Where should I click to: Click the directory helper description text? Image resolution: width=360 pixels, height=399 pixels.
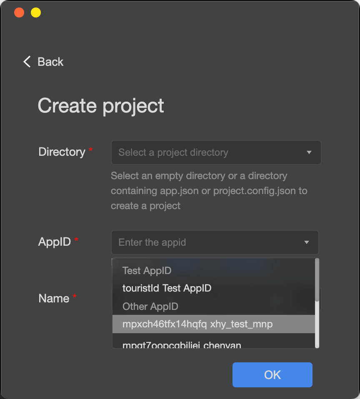tap(208, 191)
